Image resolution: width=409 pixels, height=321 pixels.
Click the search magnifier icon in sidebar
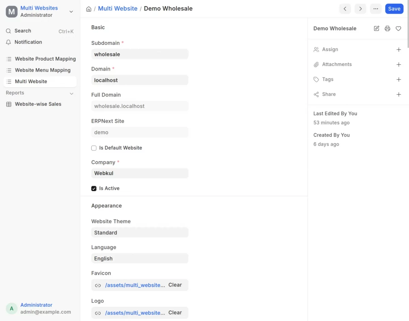click(9, 31)
